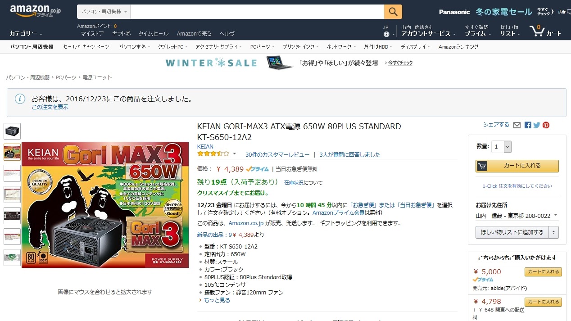Select the second thumbnail showing Gori MAX box

coord(12,152)
